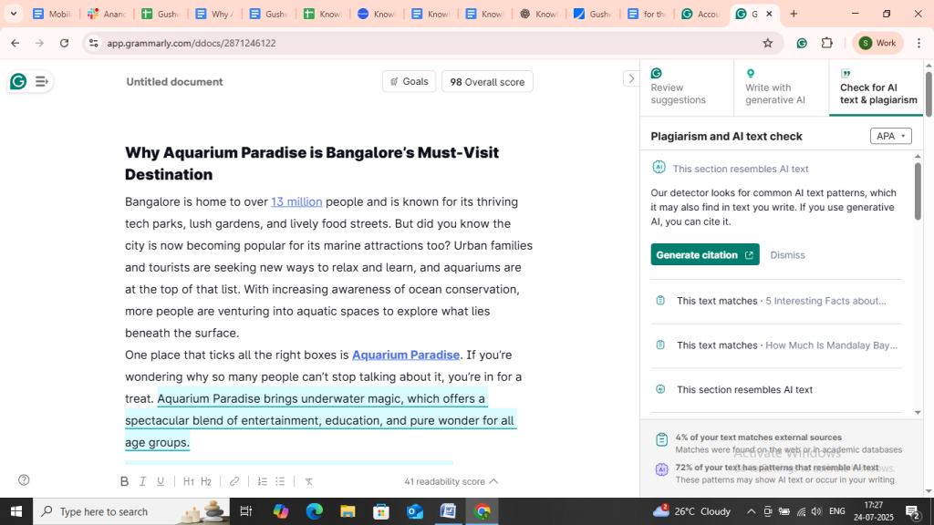Insert a link using the link icon
This screenshot has width=934, height=525.
coord(234,481)
